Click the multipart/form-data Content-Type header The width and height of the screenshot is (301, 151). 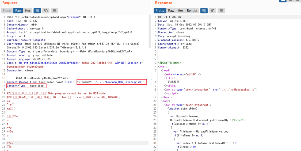[69, 51]
